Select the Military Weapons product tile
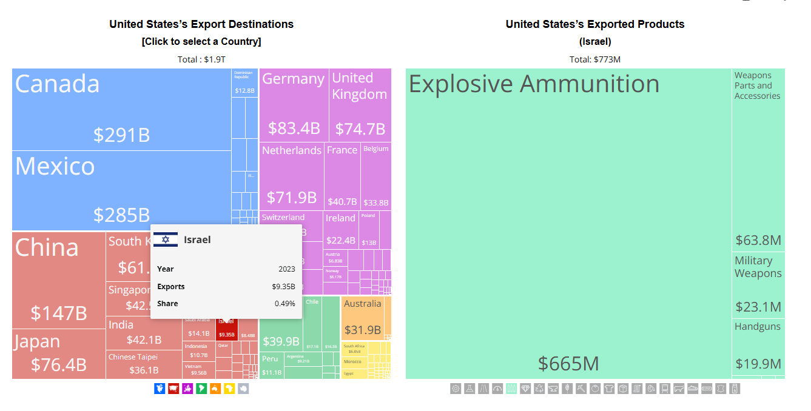Viewport: 811px width, 411px height. 758,285
